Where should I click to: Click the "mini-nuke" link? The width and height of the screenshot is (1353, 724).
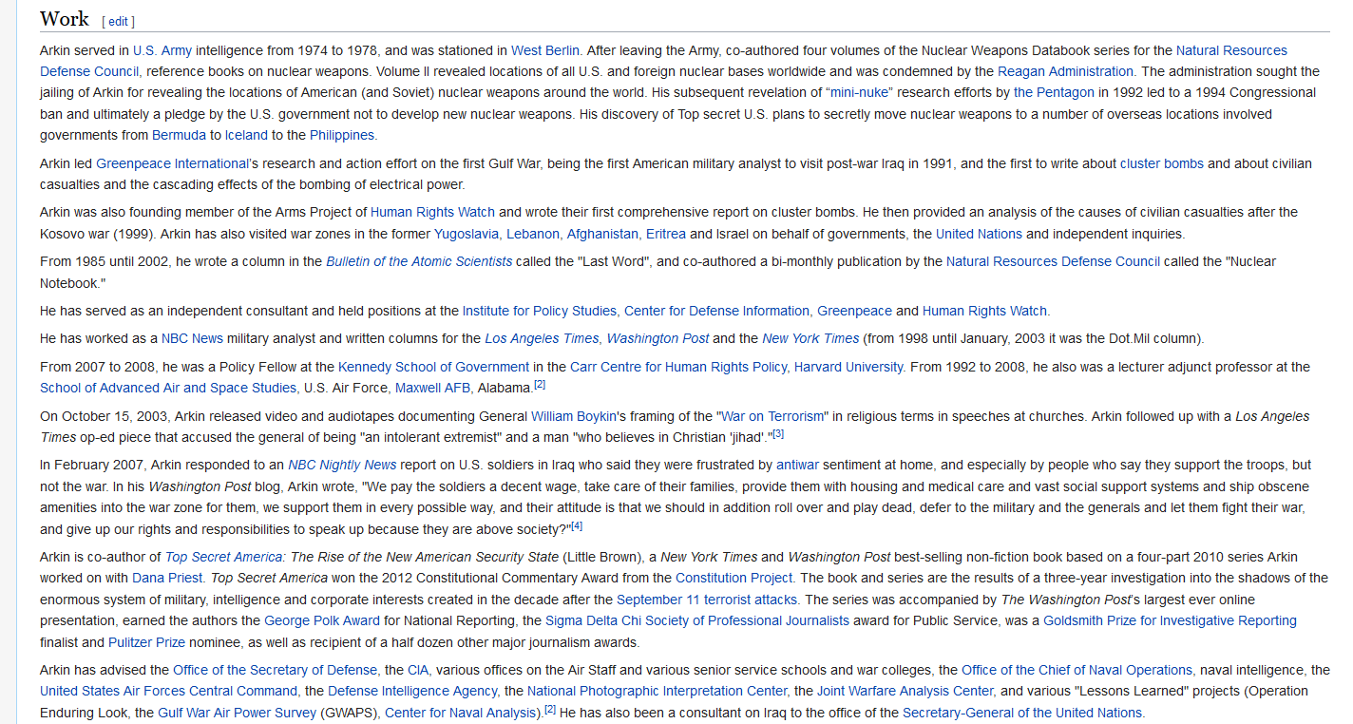pyautogui.click(x=860, y=92)
